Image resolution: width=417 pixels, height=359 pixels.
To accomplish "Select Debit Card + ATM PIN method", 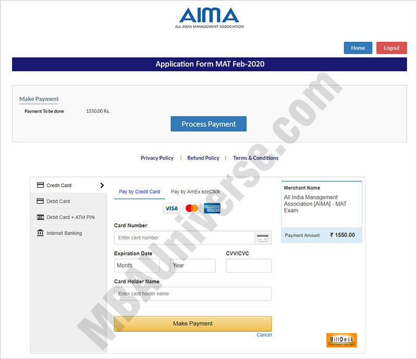I will [69, 217].
